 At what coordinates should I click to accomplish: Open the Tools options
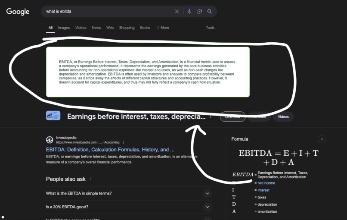210,28
